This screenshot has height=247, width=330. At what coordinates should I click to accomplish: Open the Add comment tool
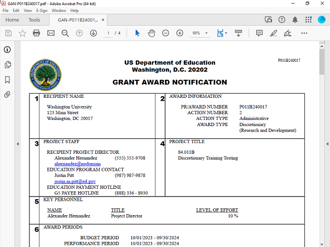[259, 33]
